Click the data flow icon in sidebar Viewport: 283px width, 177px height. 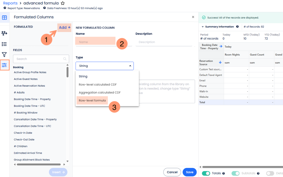[4, 33]
